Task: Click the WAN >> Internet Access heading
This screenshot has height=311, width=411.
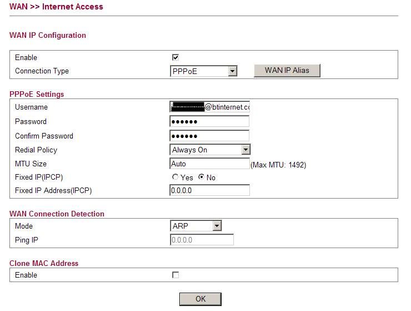Action: point(56,7)
